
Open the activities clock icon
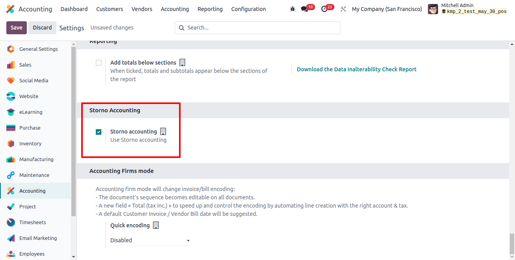pos(325,9)
